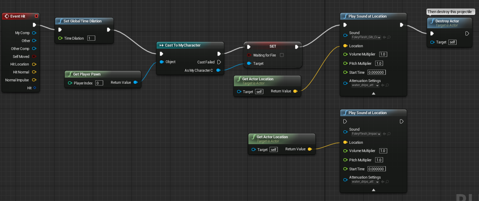
Task: Click Event Hit execution output pin
Action: tap(34, 25)
